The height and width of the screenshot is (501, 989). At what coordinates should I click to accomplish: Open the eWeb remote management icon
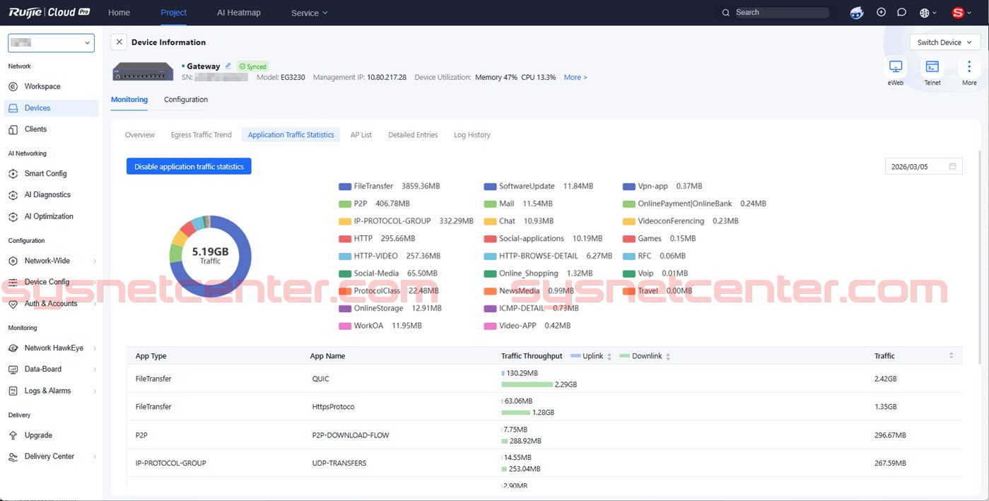click(896, 67)
